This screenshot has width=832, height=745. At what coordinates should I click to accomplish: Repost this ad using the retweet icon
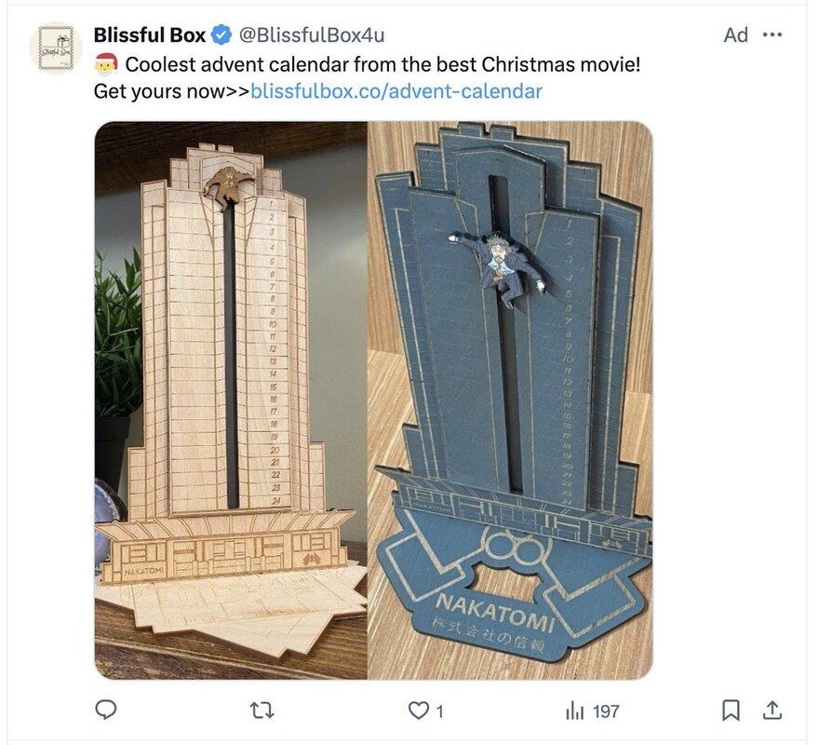click(x=262, y=710)
